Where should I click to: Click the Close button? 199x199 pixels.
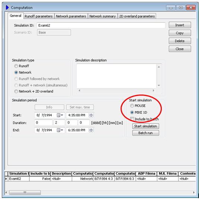[180, 49]
